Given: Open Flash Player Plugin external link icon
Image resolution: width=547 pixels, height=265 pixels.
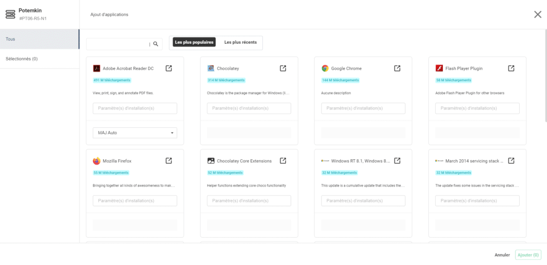Looking at the screenshot, I should click(511, 68).
